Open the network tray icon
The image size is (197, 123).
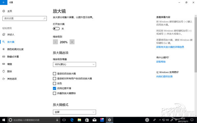[x=164, y=120]
